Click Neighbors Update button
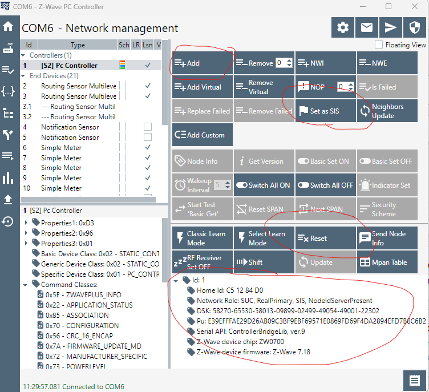 point(387,111)
